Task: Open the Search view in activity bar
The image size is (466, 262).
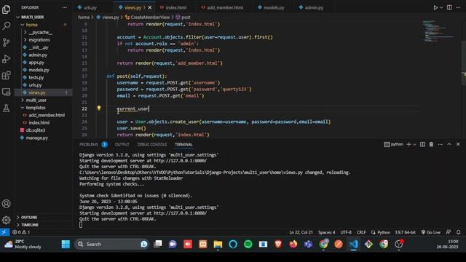Action: point(7,26)
